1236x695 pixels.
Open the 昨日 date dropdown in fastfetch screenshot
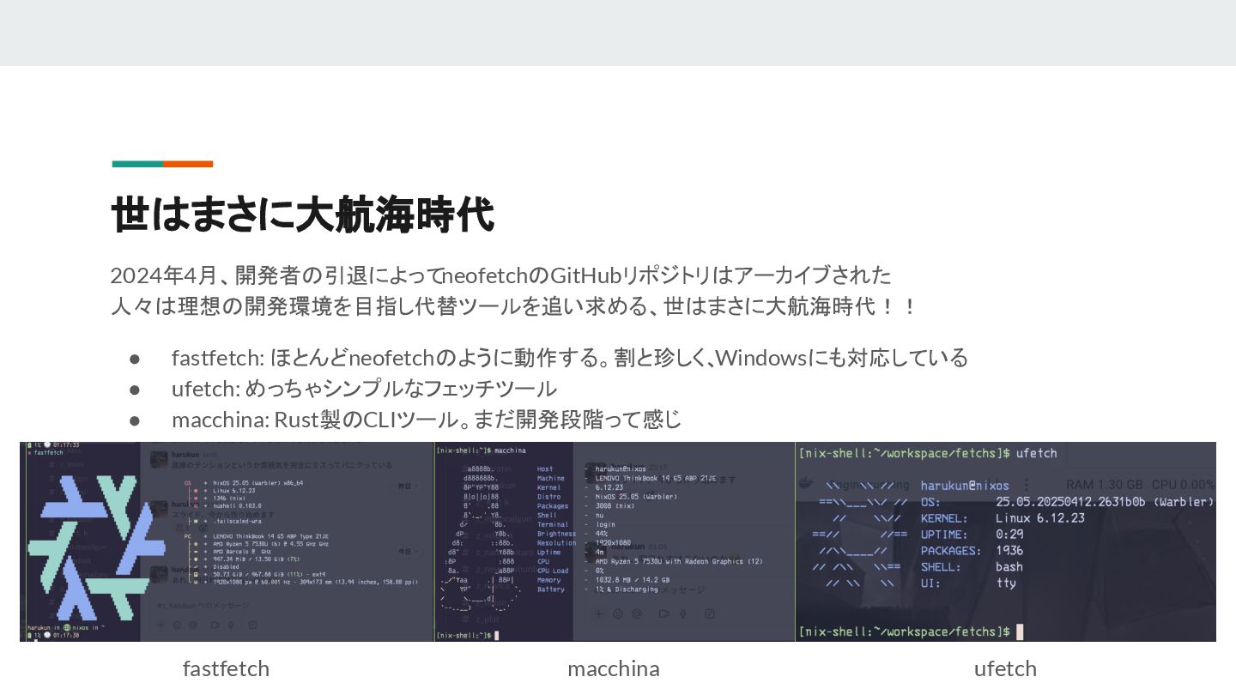pyautogui.click(x=409, y=486)
